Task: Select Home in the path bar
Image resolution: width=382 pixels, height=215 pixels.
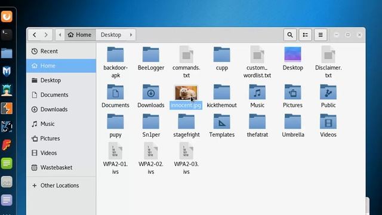Action: pos(80,35)
